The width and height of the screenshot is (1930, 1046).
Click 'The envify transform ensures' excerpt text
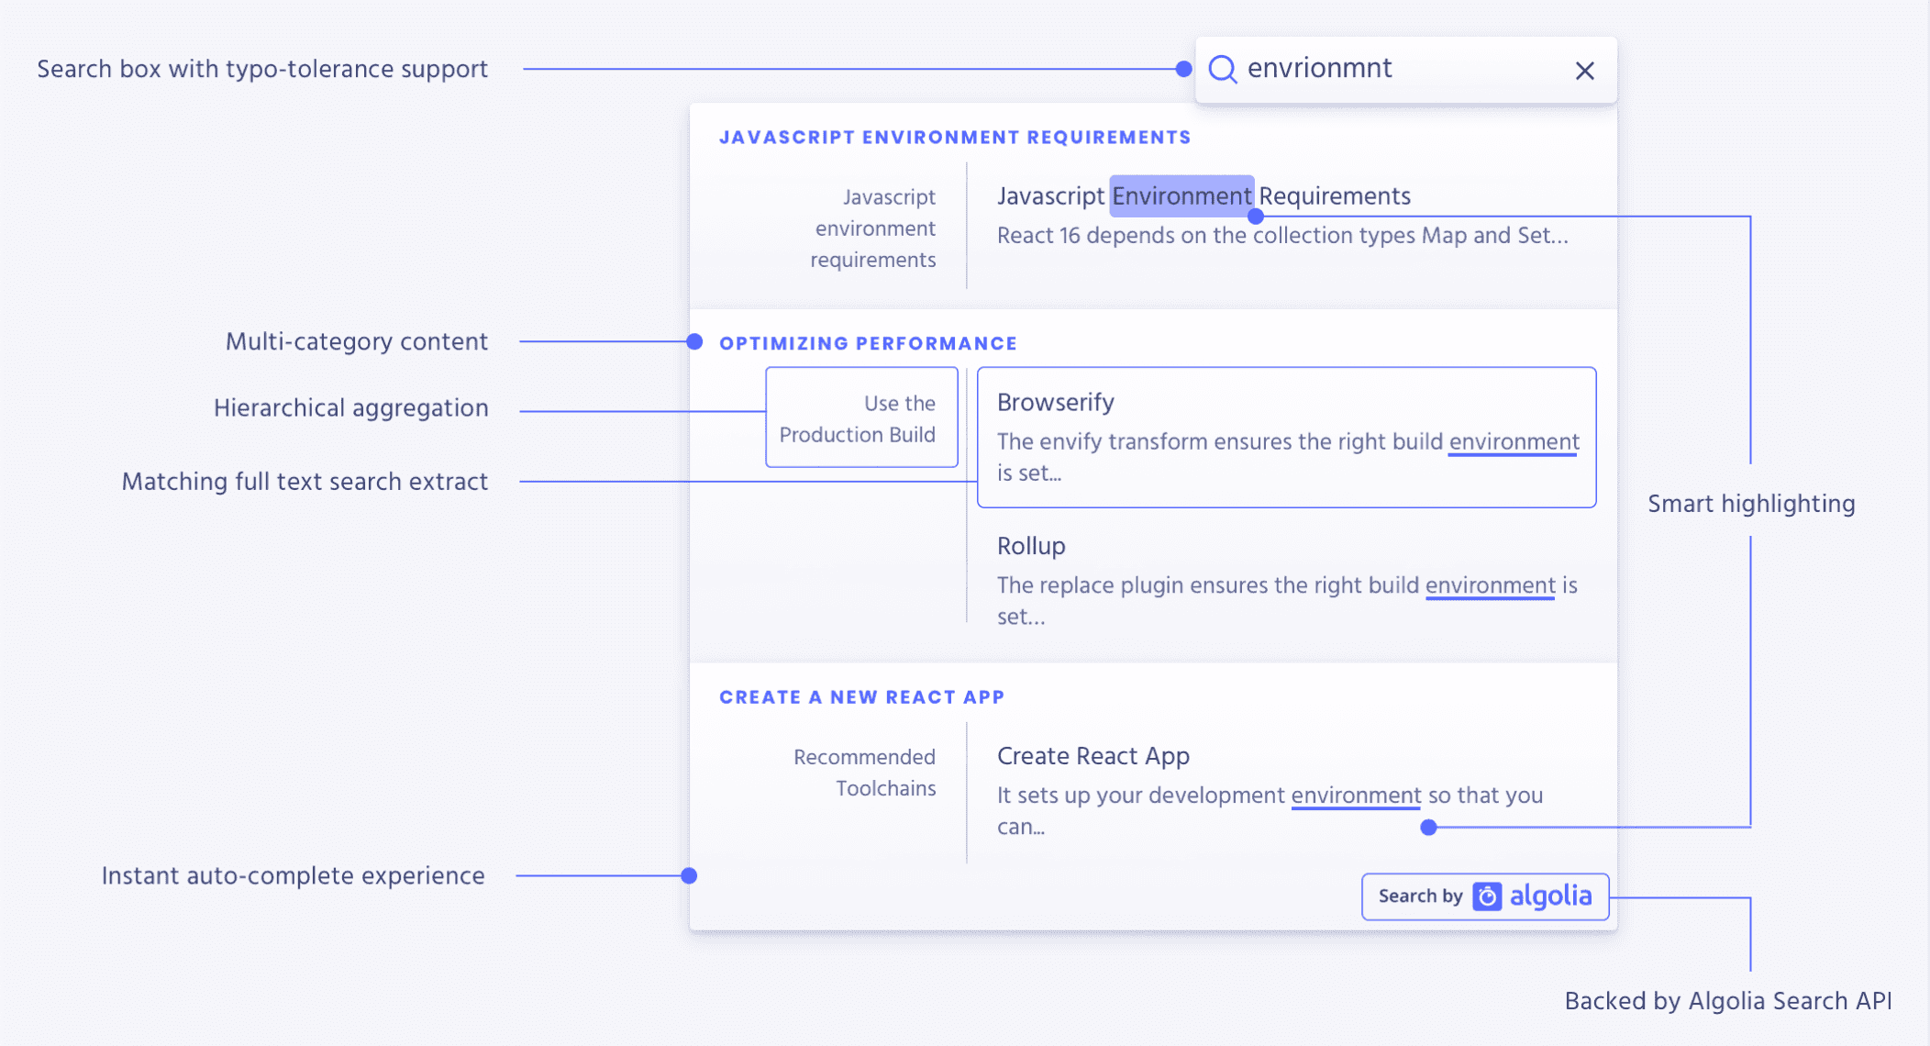pyautogui.click(x=1287, y=457)
